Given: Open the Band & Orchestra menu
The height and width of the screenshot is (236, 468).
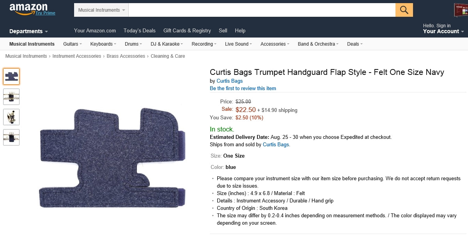Looking at the screenshot, I should coord(318,44).
